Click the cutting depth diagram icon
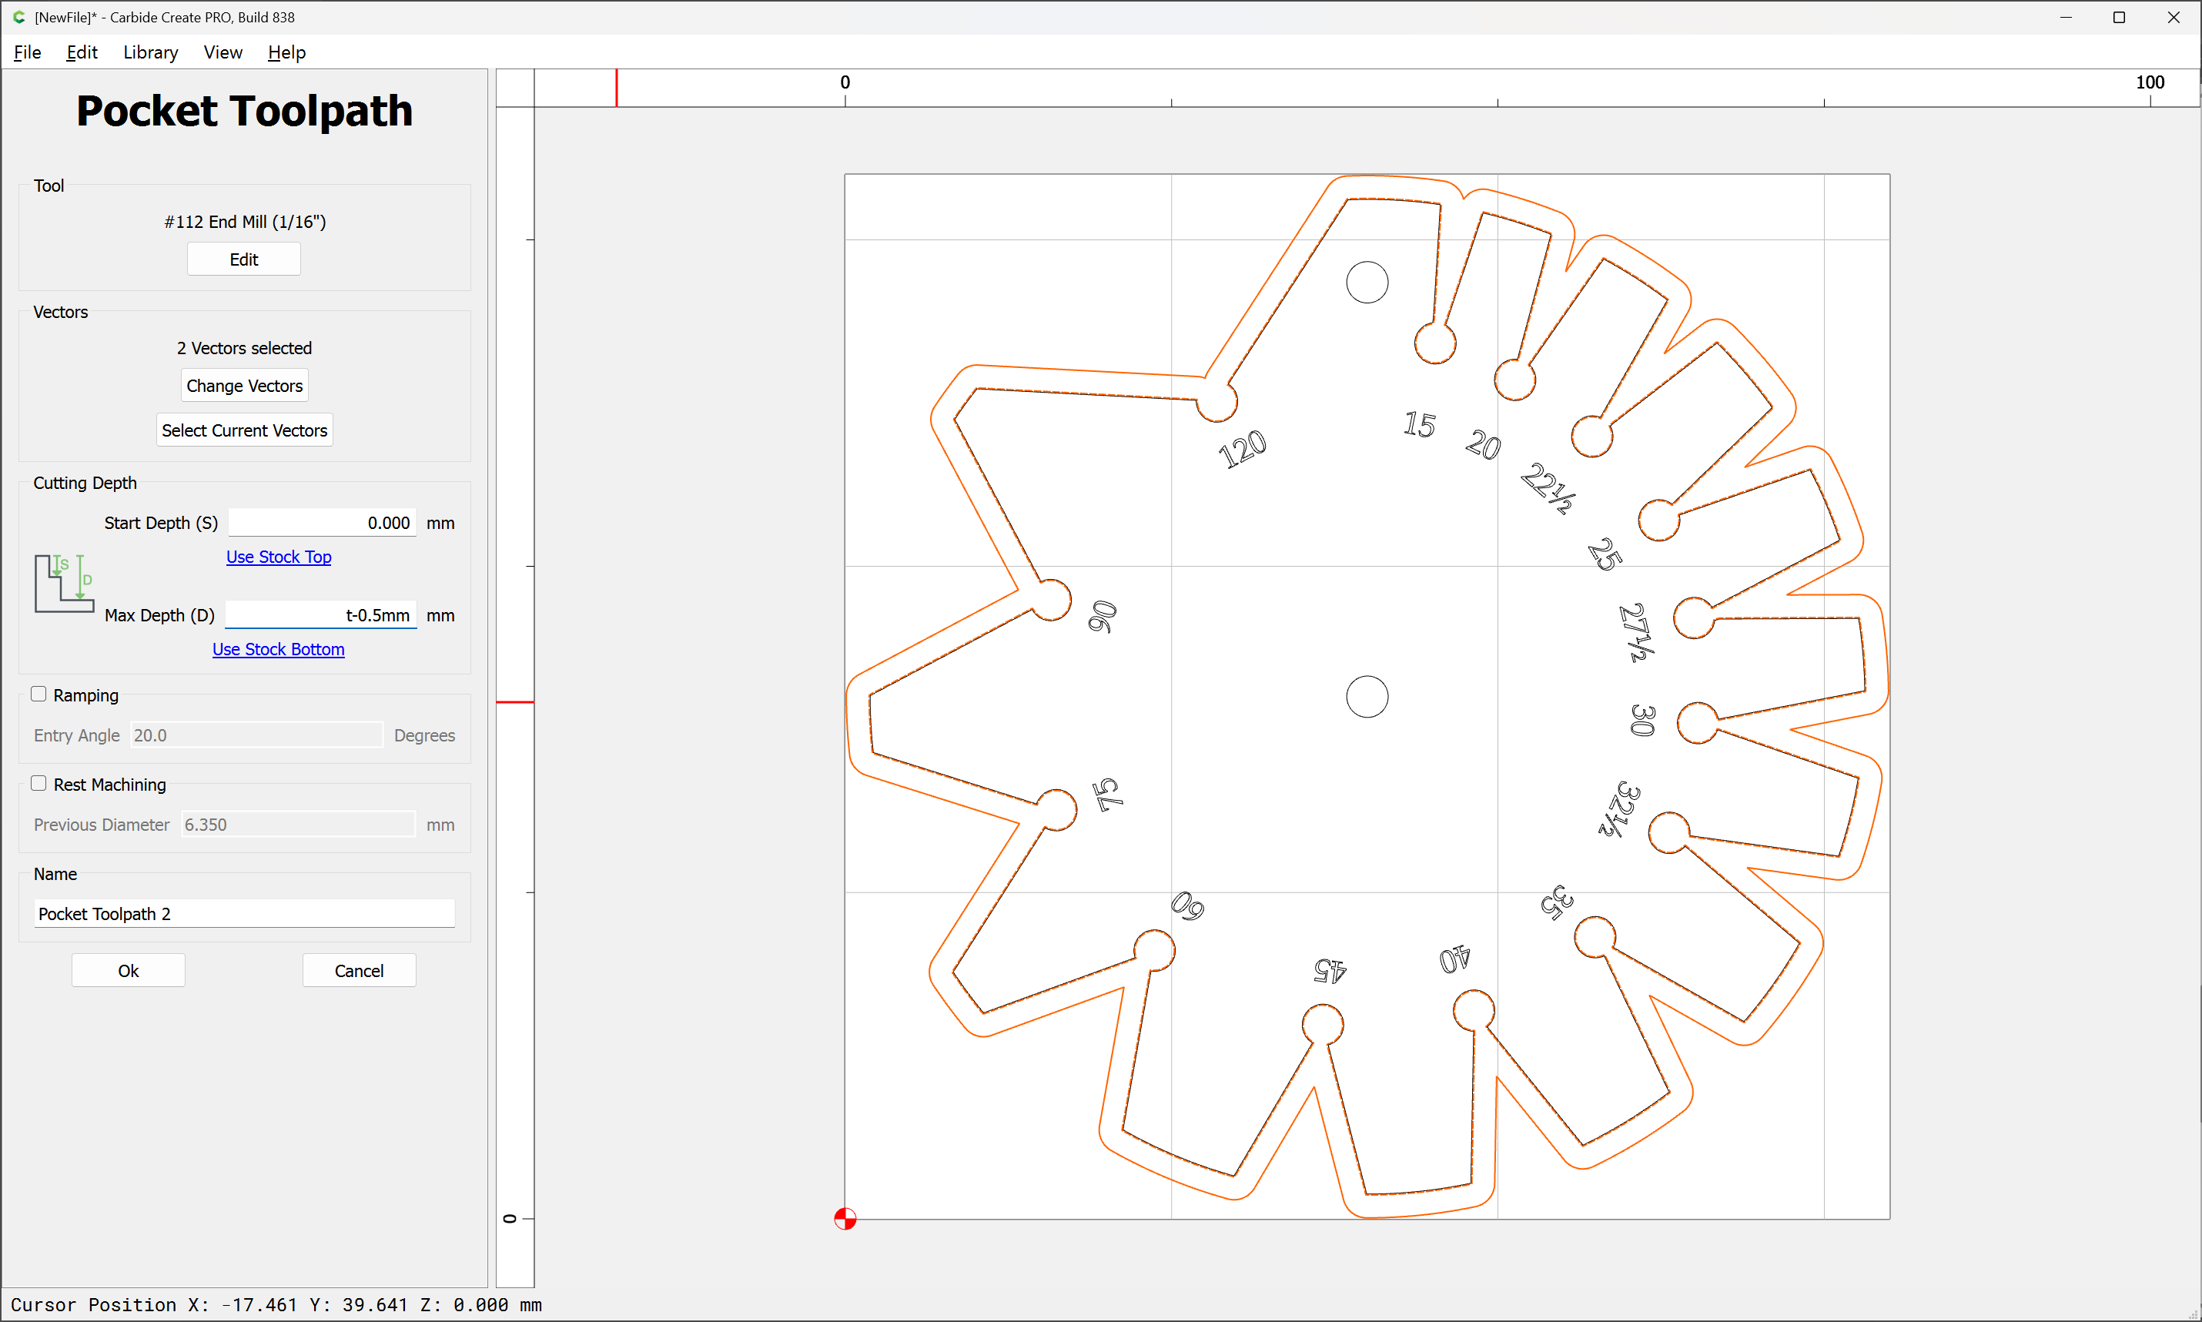Viewport: 2202px width, 1322px height. [64, 584]
